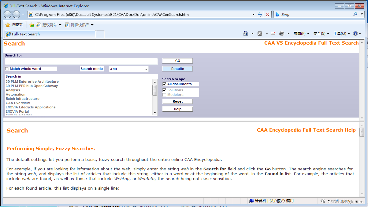
Task: Uncheck the All documents checkbox
Action: [x=165, y=84]
